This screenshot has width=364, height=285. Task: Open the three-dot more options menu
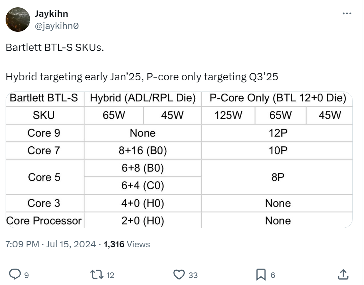coord(346,14)
